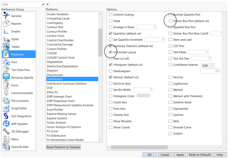The height and width of the screenshot is (158, 228).
Task: Open the filter options dropdown arrow
Action: click(48, 4)
